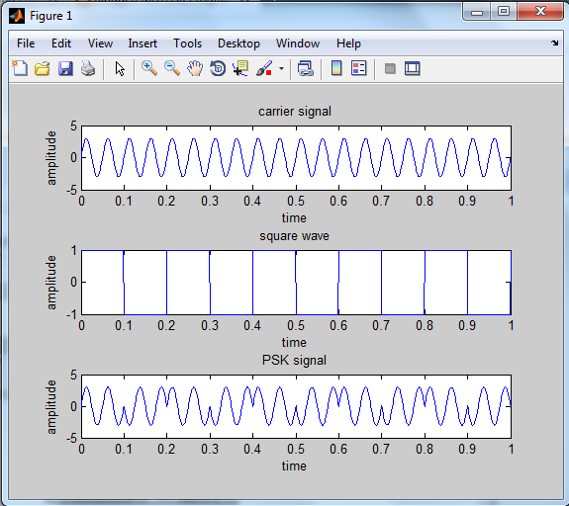
Task: Click the 'PSK signal' plot title
Action: [x=294, y=361]
